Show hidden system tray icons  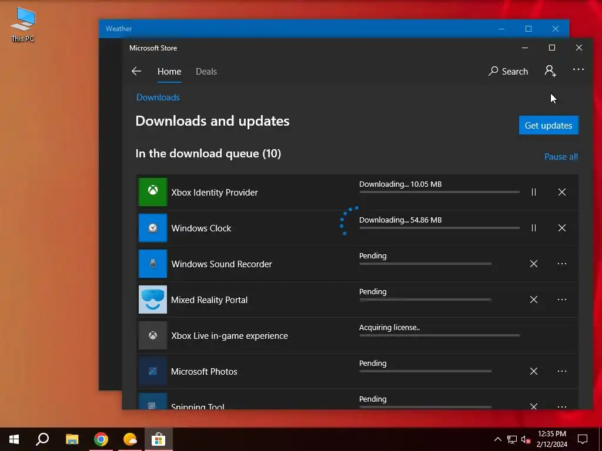coord(497,439)
